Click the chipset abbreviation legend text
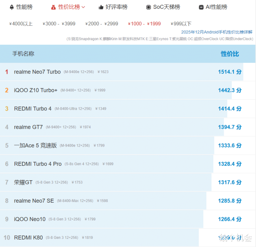Screen dimensions: 256x247 [x=160, y=39]
